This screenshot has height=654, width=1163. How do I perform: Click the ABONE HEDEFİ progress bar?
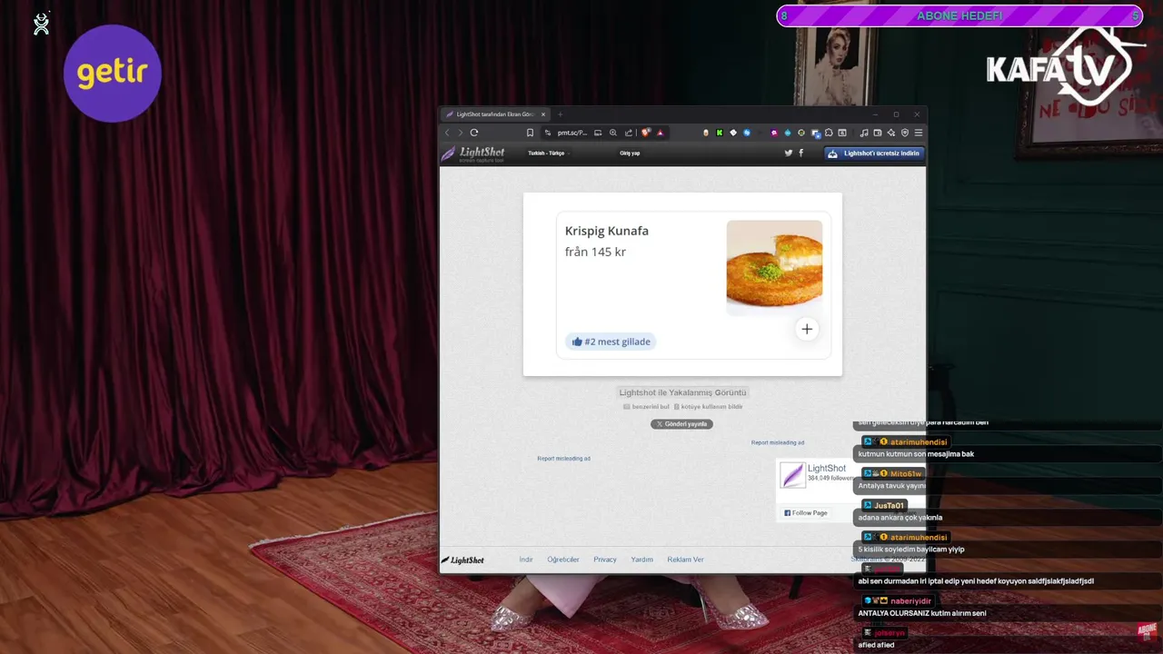(960, 15)
